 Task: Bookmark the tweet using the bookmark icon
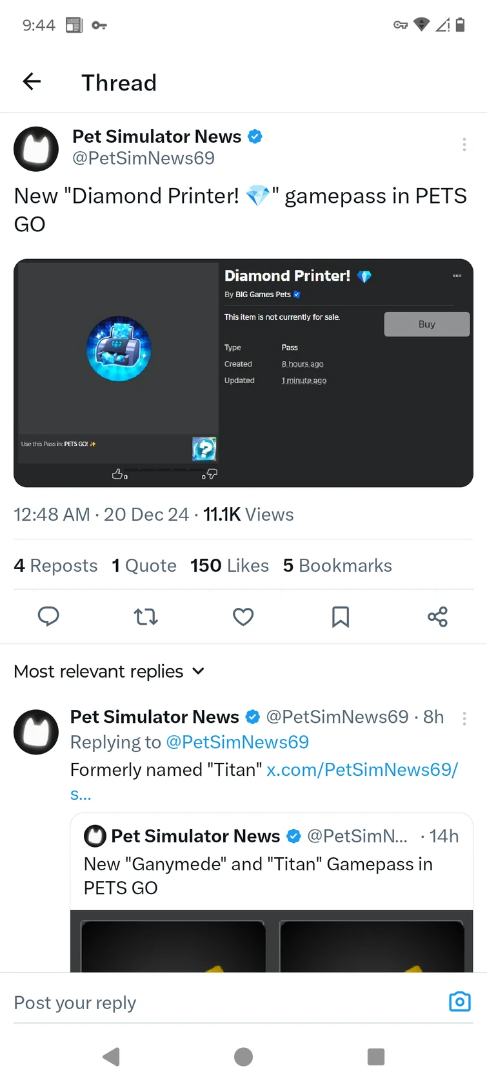tap(341, 617)
